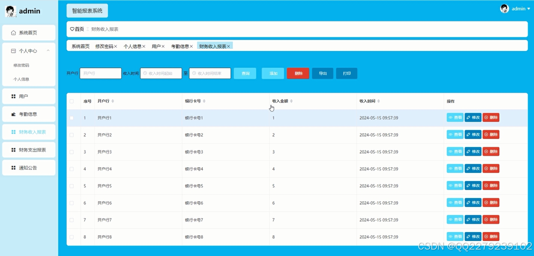Open the 收入时间起始 date picker
The image size is (534, 256).
tap(161, 73)
